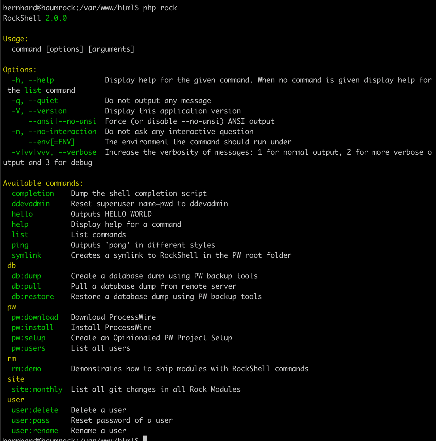Select the ddevadmin command name
This screenshot has width=436, height=441.
pos(30,204)
